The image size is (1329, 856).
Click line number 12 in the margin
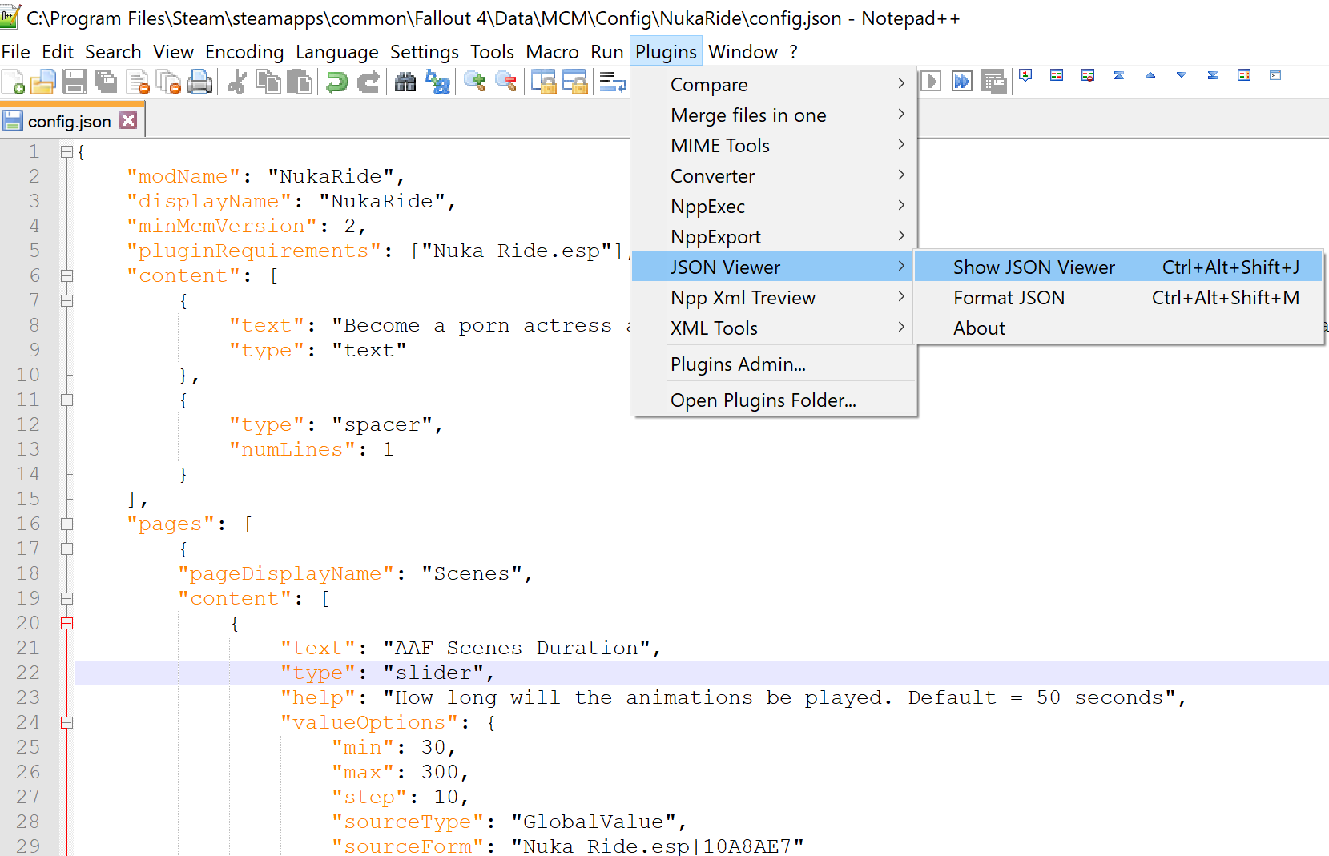coord(27,424)
